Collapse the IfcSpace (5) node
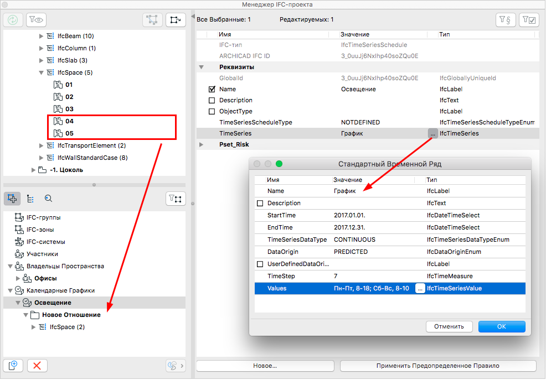 (41, 72)
